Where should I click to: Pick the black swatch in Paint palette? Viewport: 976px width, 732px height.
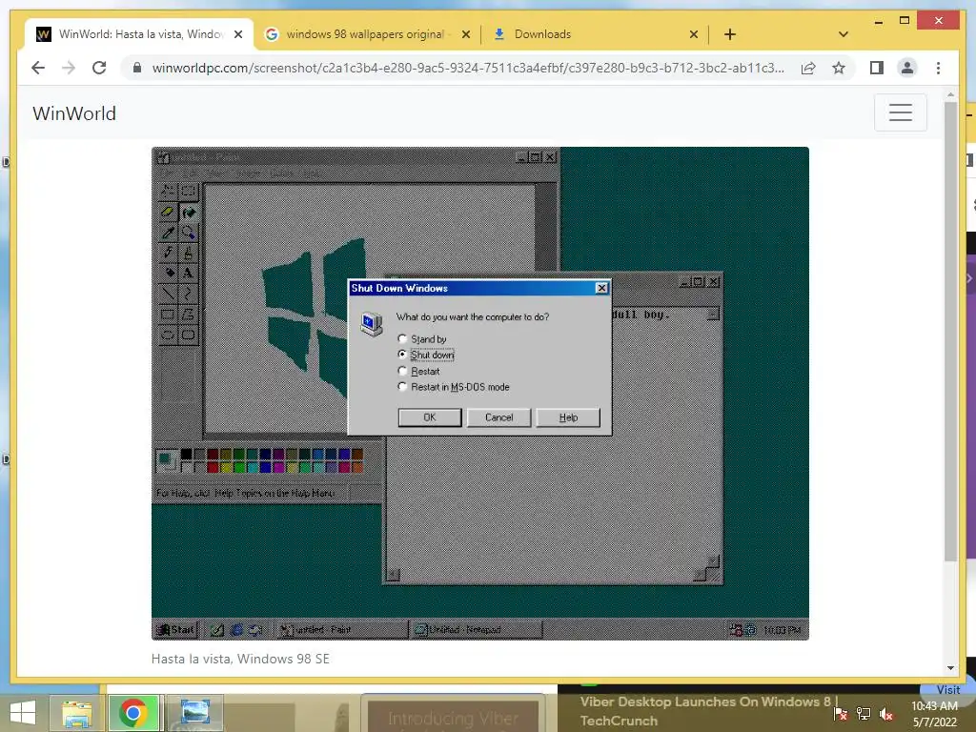[186, 454]
